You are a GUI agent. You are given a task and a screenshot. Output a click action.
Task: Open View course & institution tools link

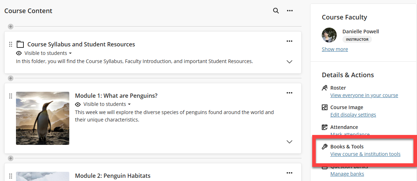click(x=365, y=154)
